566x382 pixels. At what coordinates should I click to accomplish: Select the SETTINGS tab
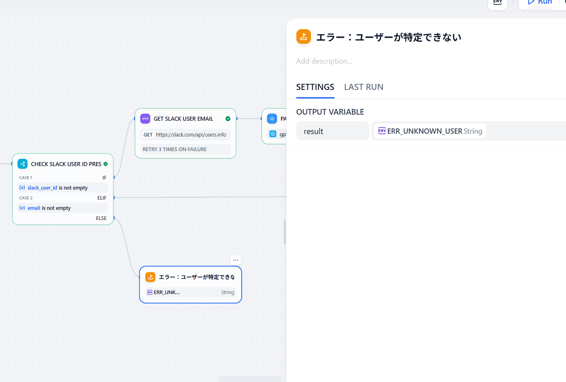pos(315,87)
